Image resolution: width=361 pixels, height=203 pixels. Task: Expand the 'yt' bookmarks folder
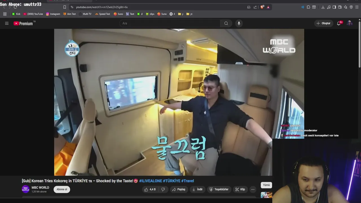(189, 14)
